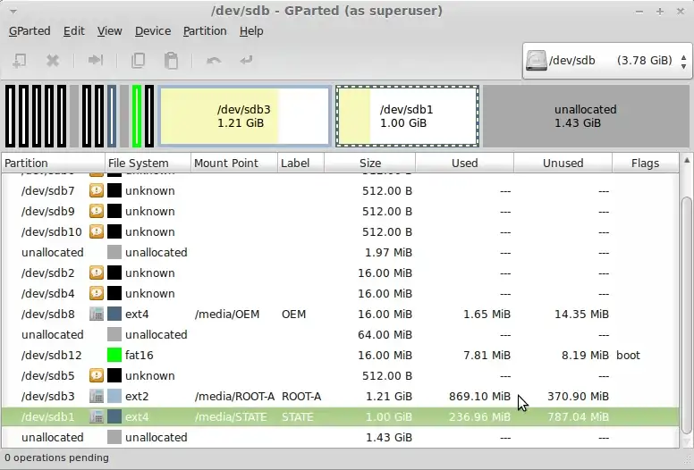Click the New partition toolbar icon

tap(20, 61)
